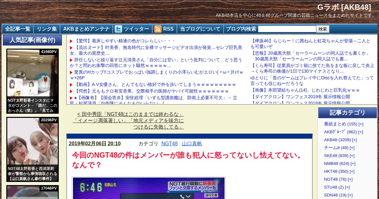Open the 41980PV popular article thumbnail
This screenshot has height=199, width=379.
pos(33,81)
